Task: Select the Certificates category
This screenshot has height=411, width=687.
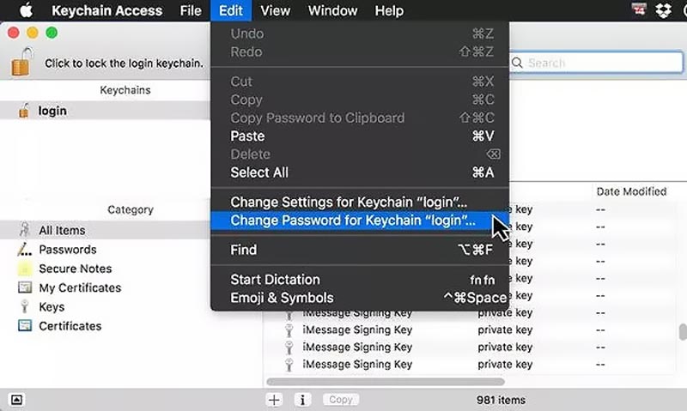Action: pyautogui.click(x=70, y=326)
